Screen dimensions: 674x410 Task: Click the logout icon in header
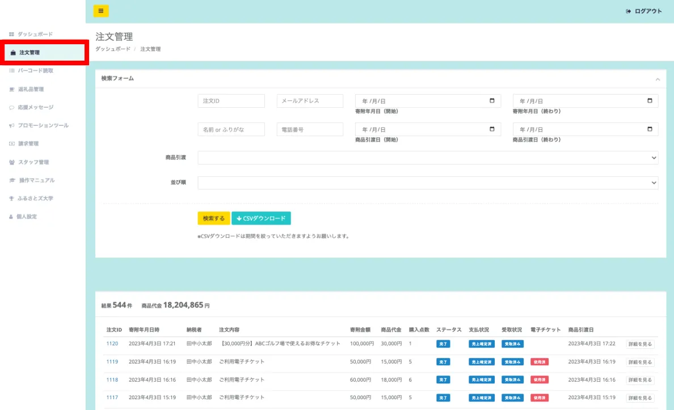click(628, 11)
